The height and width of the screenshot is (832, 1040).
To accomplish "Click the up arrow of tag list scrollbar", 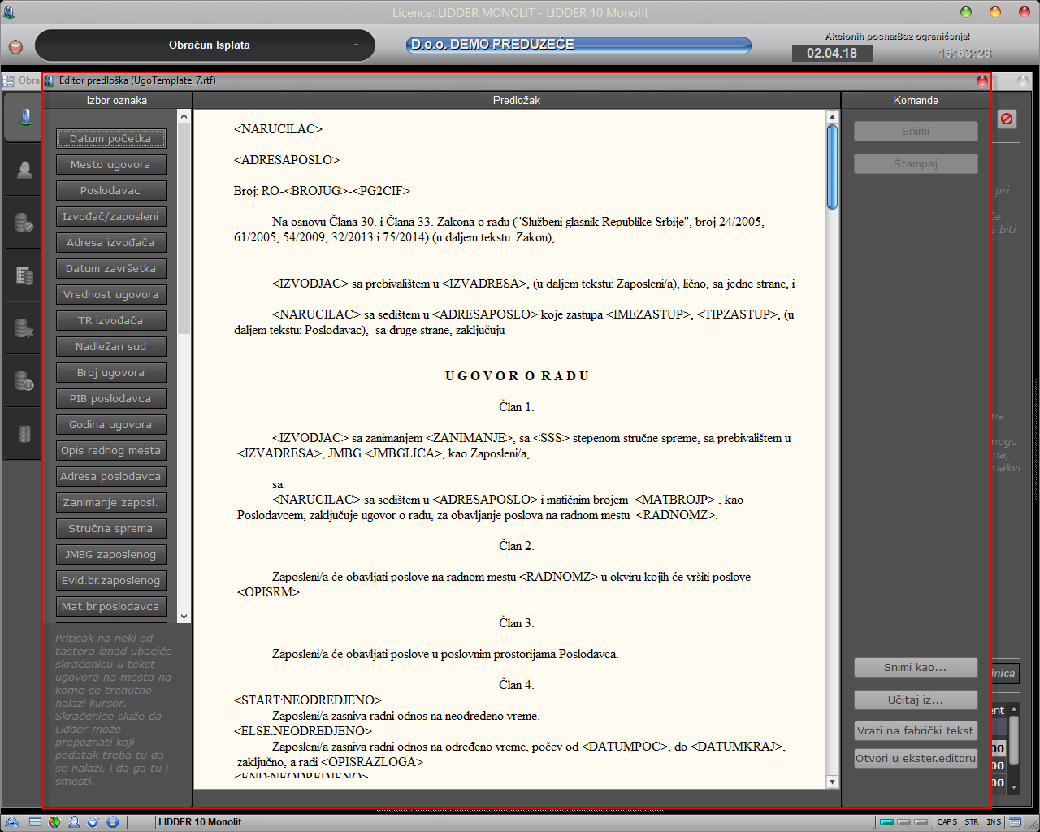I will pos(184,116).
